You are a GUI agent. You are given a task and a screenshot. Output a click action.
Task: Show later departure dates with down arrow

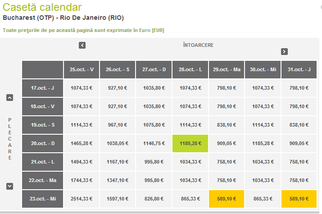(x=10, y=186)
